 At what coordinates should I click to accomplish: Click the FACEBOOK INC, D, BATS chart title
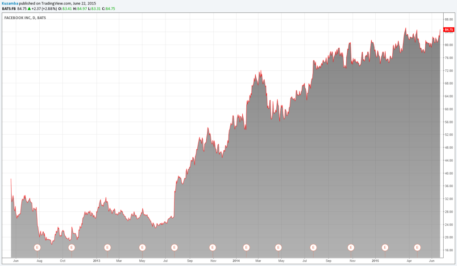[x=25, y=18]
